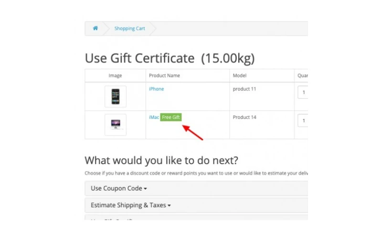Open the Shopping Cart breadcrumb link

tap(129, 29)
